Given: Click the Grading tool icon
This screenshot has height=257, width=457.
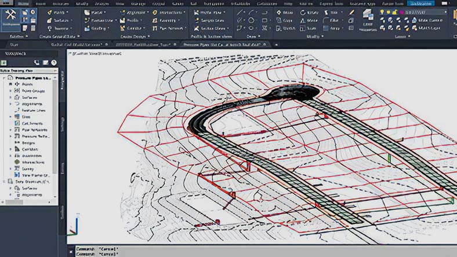Looking at the screenshot, I should tap(87, 28).
